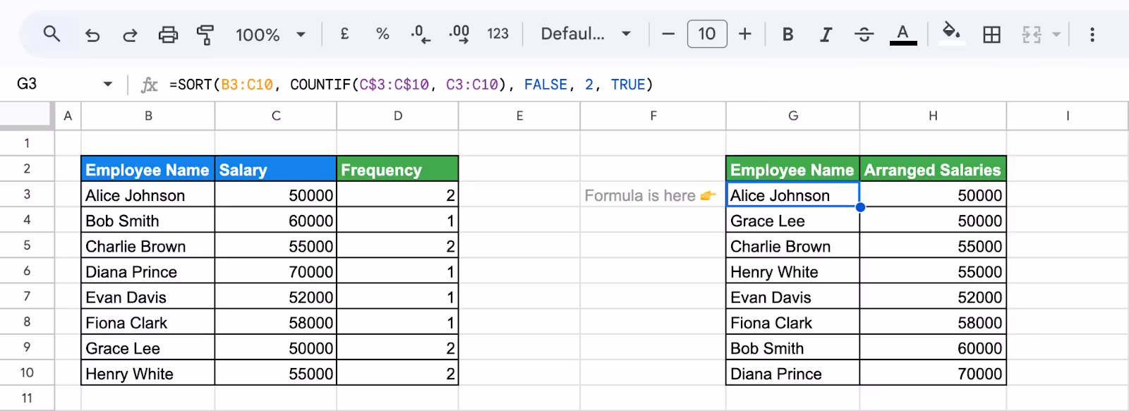Decrease font size with minus button

coord(668,34)
